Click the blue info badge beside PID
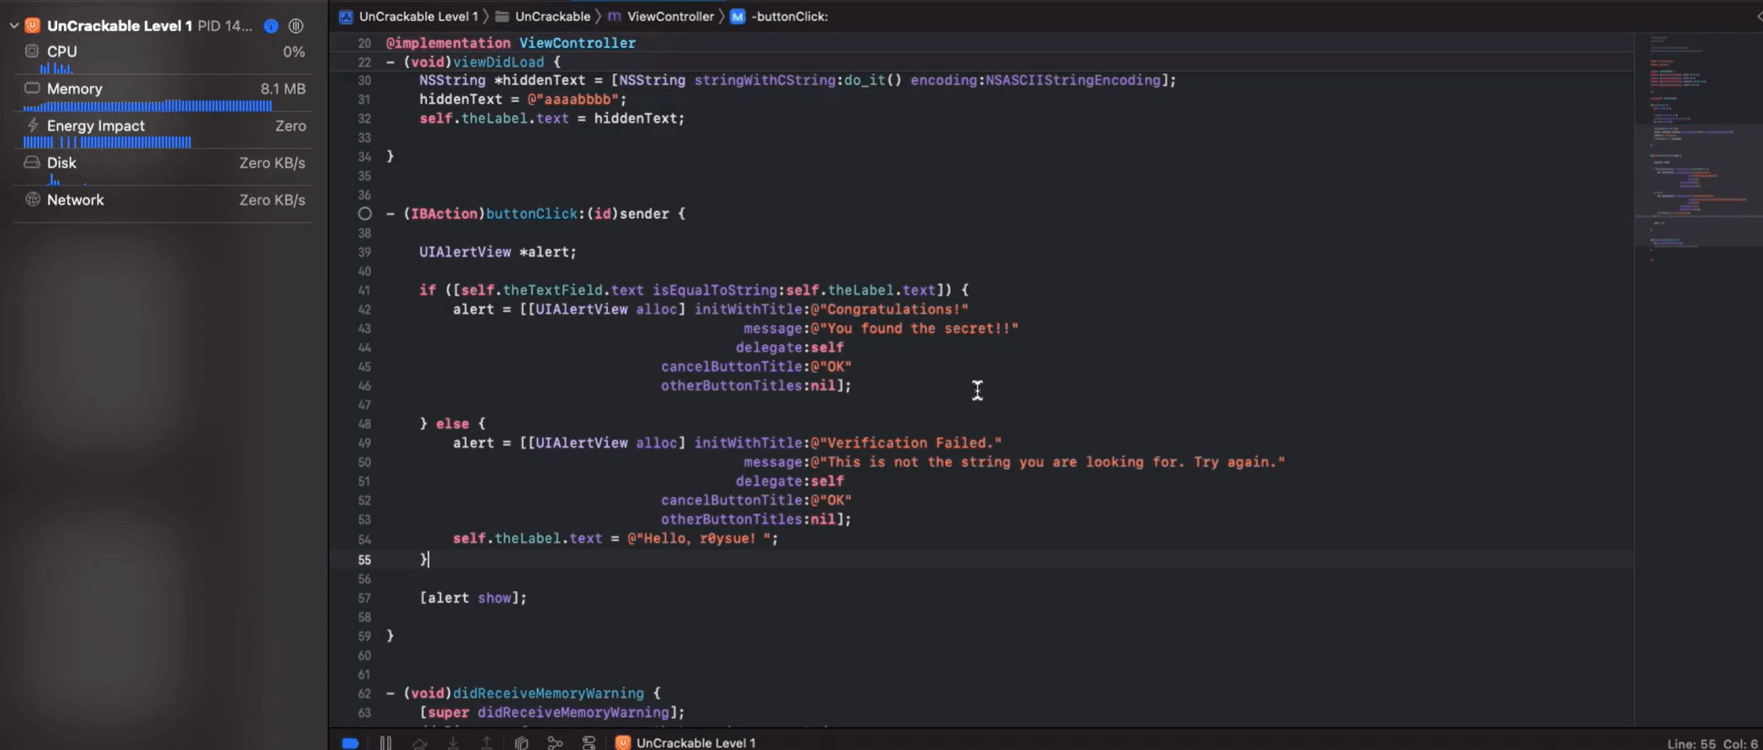 [271, 26]
